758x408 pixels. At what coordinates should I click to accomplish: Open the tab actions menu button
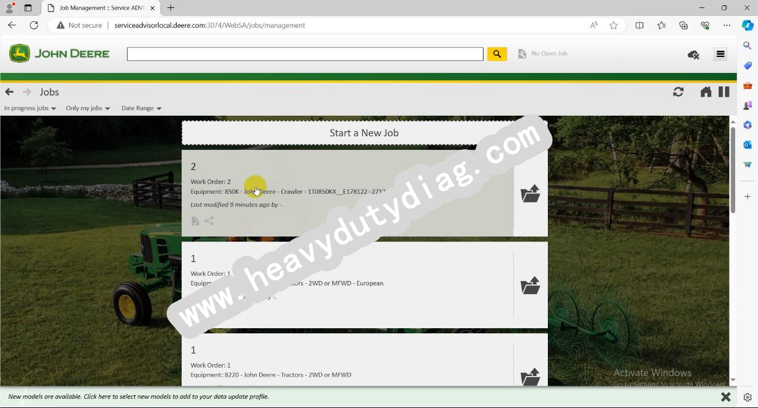[x=28, y=8]
